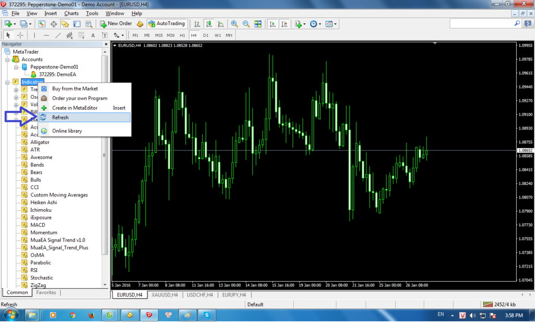Open the Arrows tool dropdown
Screen dimensions: 535x323
point(122,35)
